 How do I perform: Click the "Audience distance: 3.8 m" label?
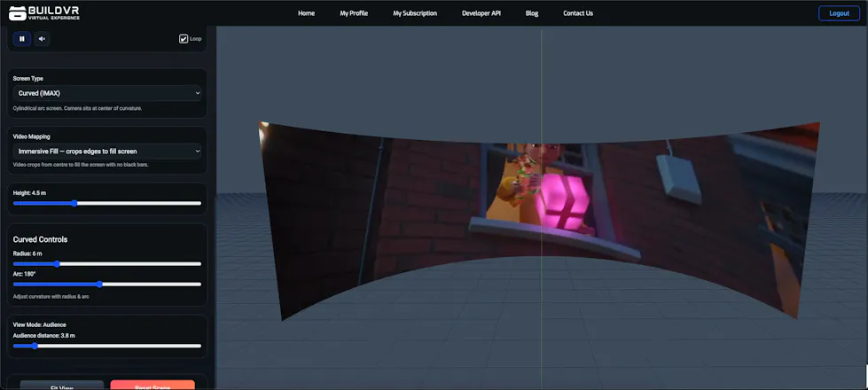pyautogui.click(x=43, y=336)
